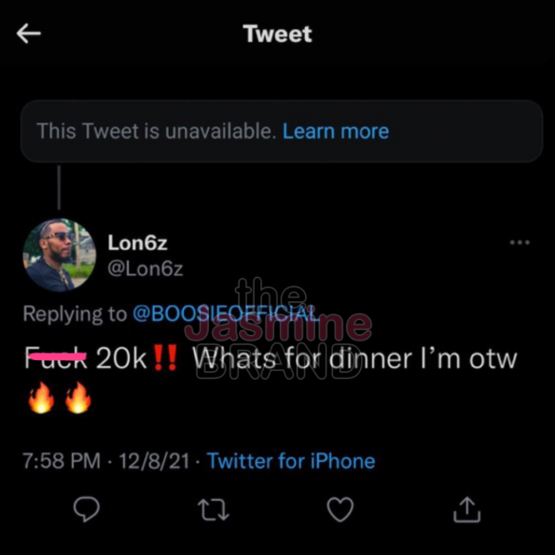Image resolution: width=555 pixels, height=555 pixels.
Task: Click the 12/8/21 date
Action: (x=154, y=461)
